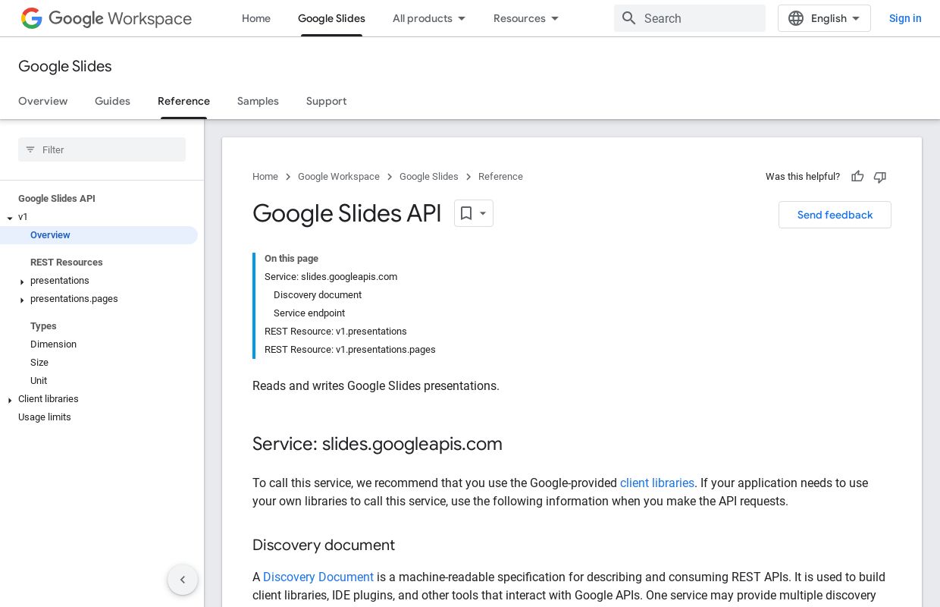The image size is (940, 607).
Task: Go to the Home nav item
Action: 256,18
